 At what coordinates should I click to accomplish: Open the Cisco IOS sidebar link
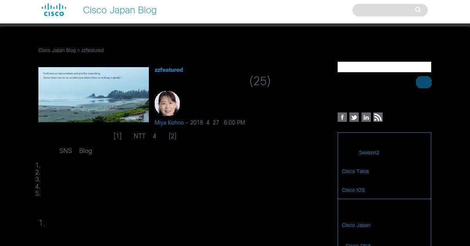coord(353,190)
